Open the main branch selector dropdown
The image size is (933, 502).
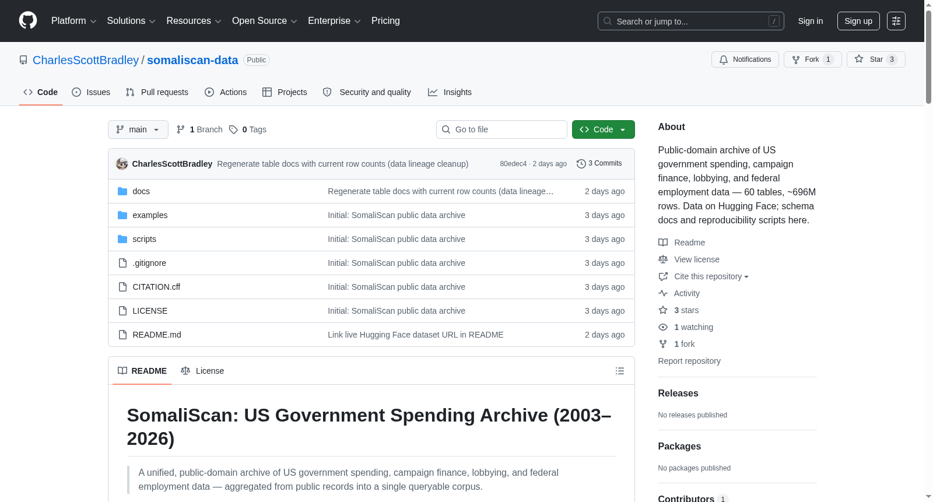click(x=138, y=129)
